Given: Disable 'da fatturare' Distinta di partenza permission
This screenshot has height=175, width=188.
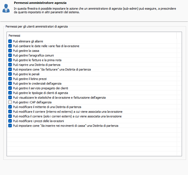Looking at the screenshot, I should click(10, 69).
